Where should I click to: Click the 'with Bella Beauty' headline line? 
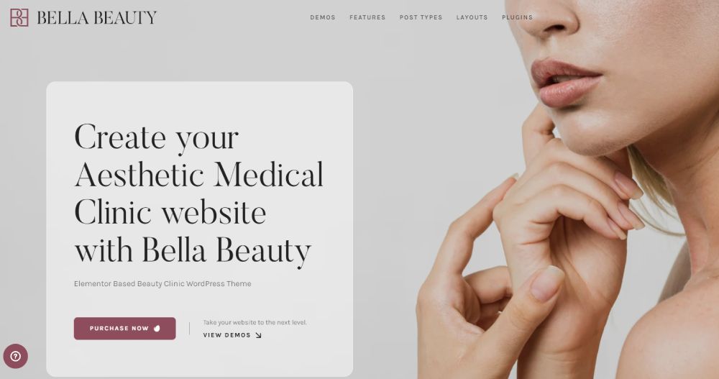[193, 251]
